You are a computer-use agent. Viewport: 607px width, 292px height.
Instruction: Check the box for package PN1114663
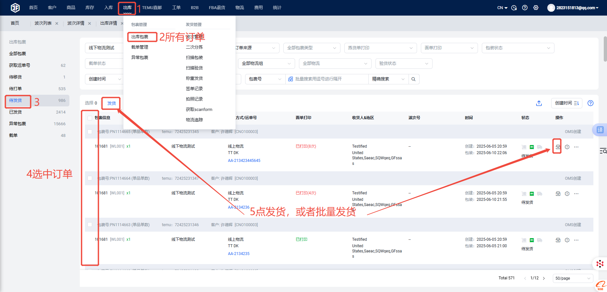90,225
